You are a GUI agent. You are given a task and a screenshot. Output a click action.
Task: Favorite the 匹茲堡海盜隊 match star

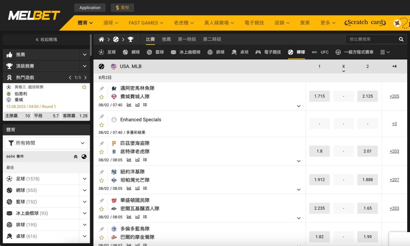coord(101,152)
